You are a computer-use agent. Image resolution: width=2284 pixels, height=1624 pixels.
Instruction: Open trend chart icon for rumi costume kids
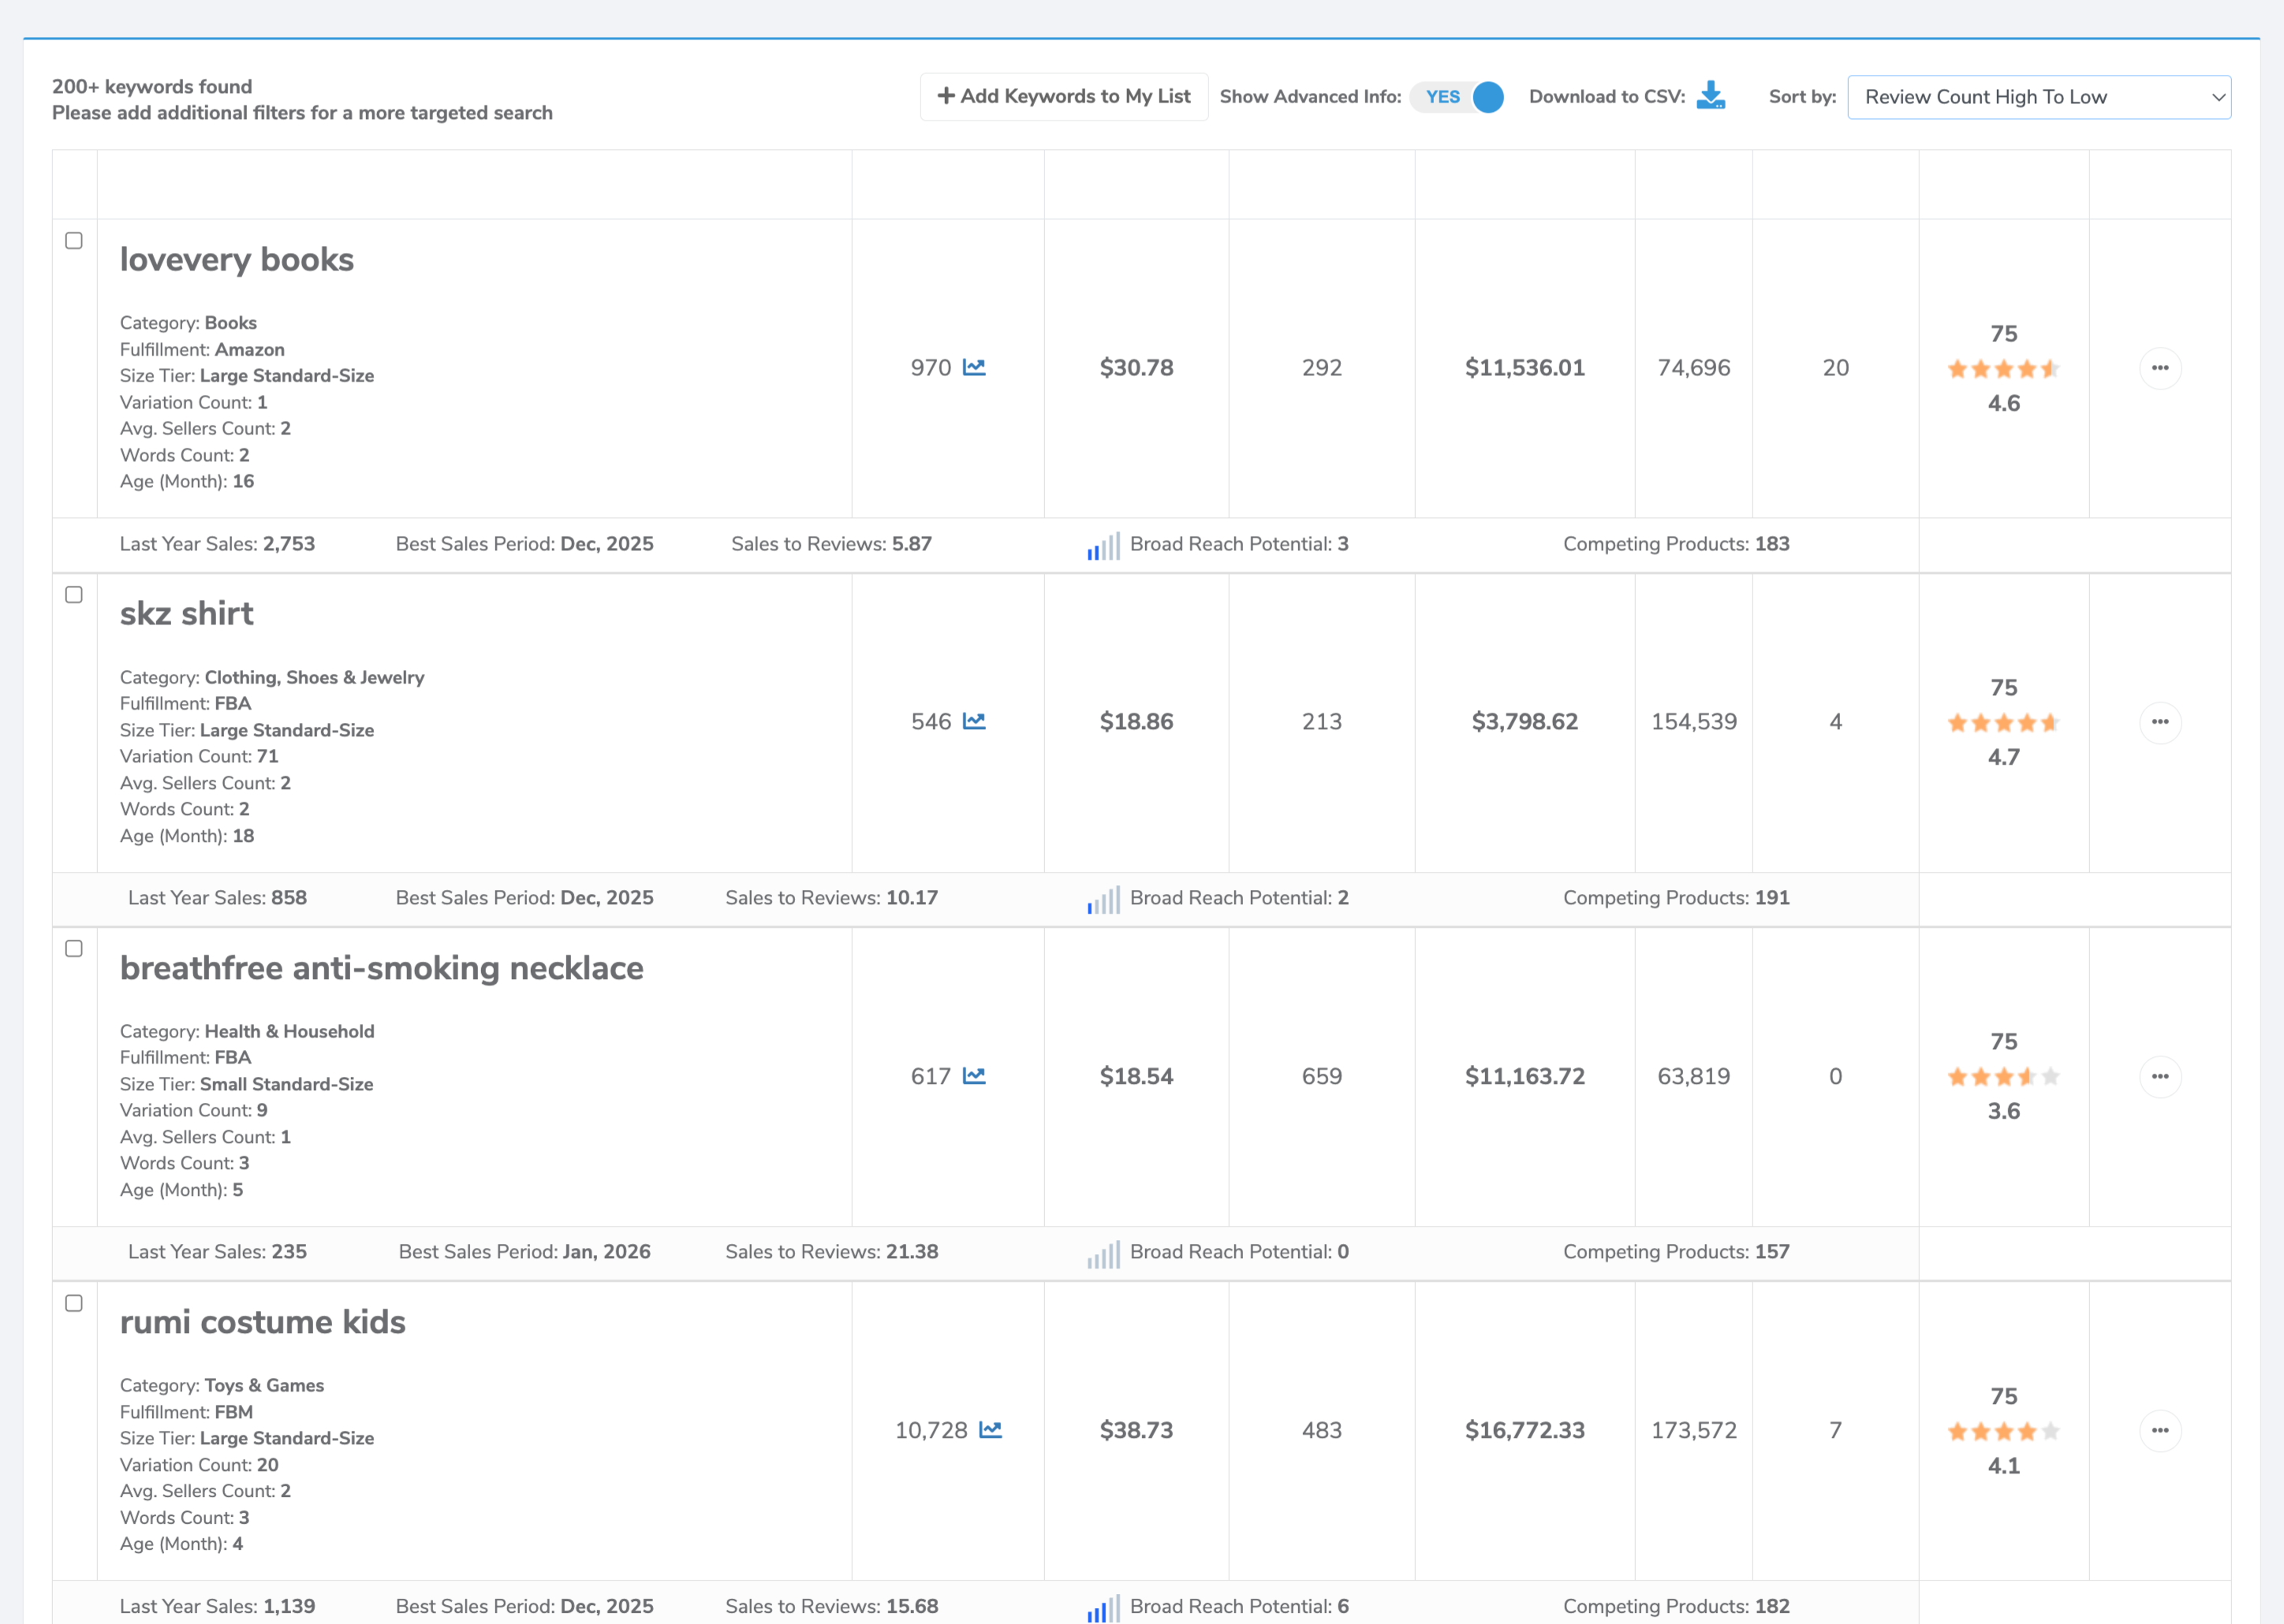[990, 1430]
